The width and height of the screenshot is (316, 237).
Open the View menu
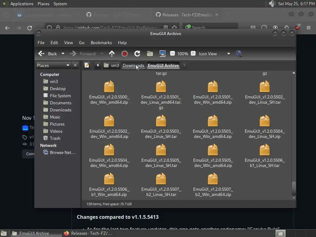[69, 43]
